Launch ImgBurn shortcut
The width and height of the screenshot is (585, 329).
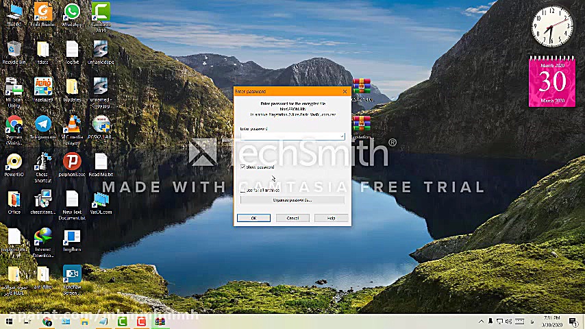tap(72, 240)
